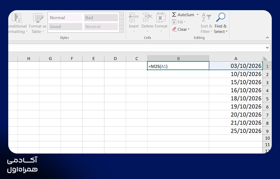Select cell with 20/10/2026
Viewport: 280px width, 179px height.
pyautogui.click(x=236, y=115)
